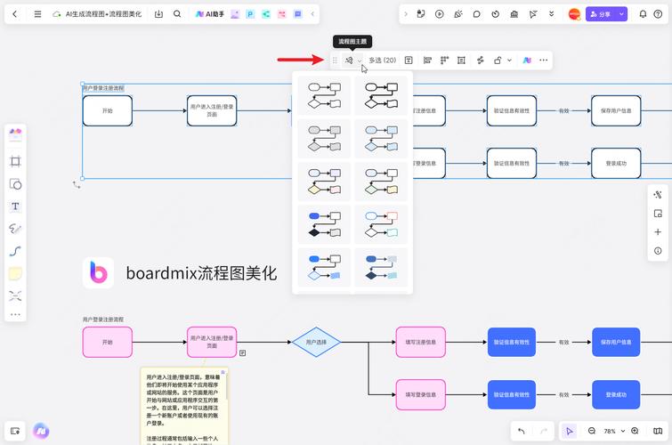Open the search magnifier icon
The image size is (672, 445).
point(177,14)
